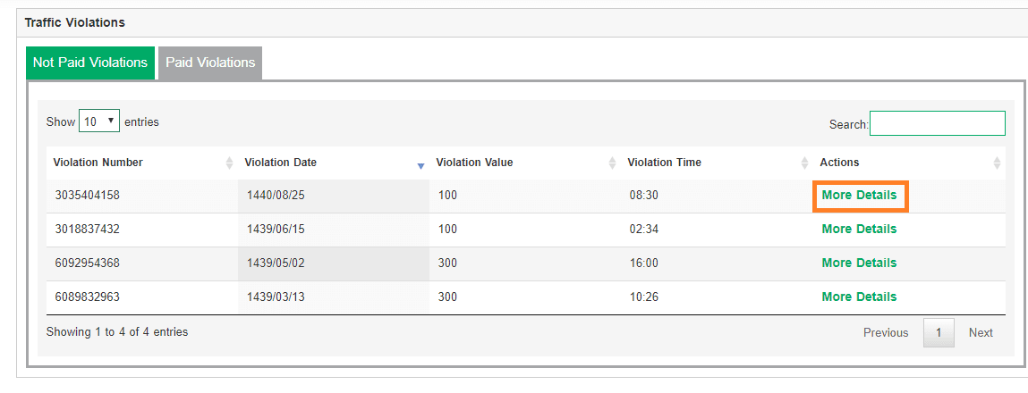Click Actions column sort arrows
Viewport: 1028px width, 393px height.
(997, 163)
